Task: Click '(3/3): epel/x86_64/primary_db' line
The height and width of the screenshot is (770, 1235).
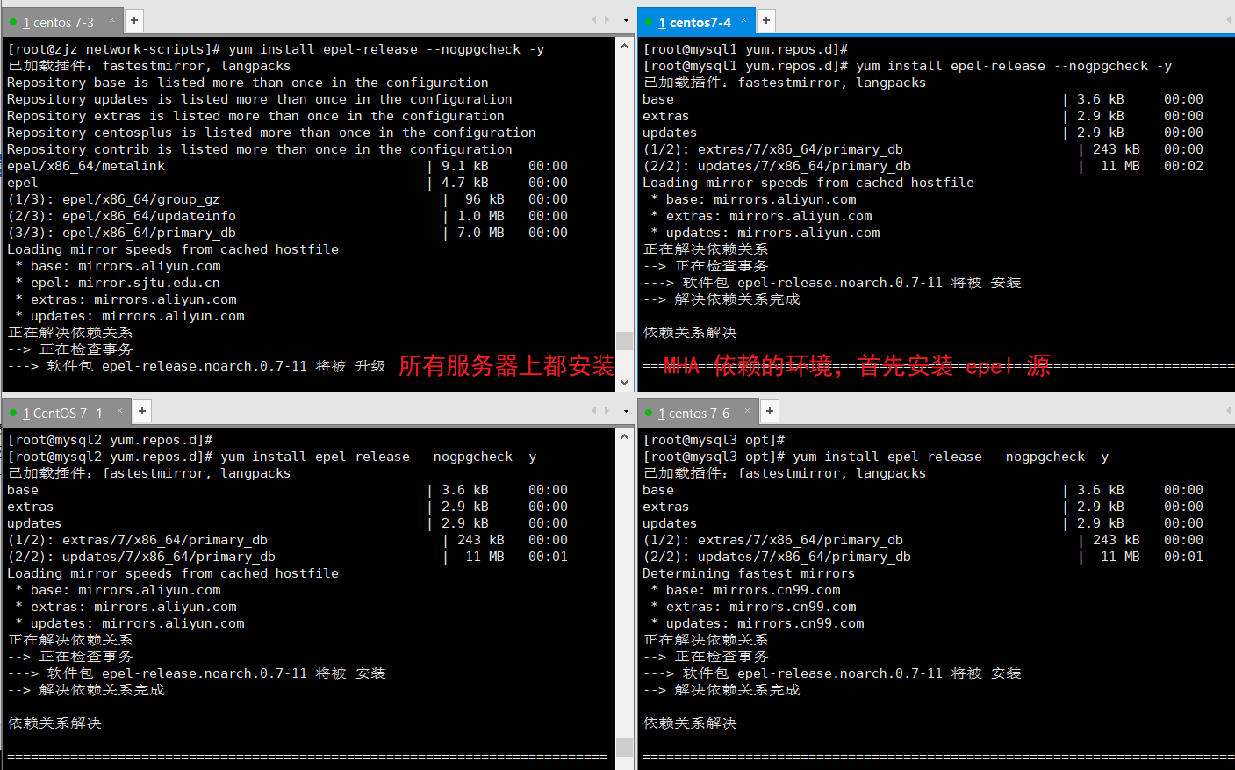Action: coord(287,233)
